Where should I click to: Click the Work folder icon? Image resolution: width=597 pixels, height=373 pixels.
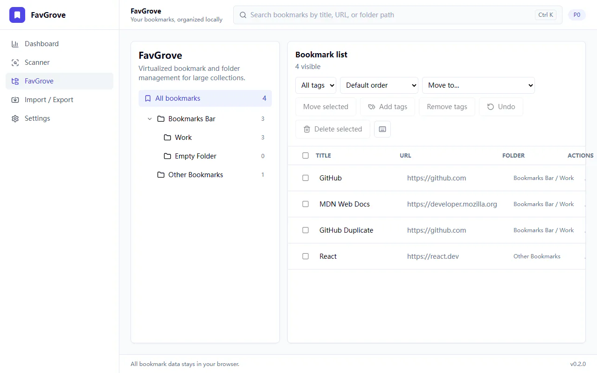click(167, 138)
